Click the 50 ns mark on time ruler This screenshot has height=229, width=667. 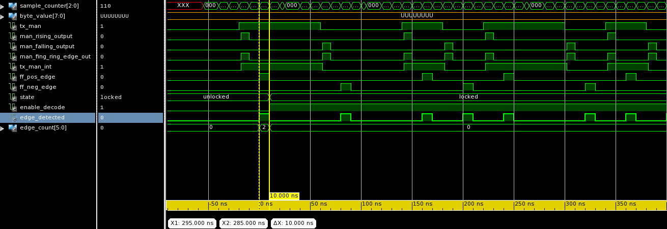[319, 204]
